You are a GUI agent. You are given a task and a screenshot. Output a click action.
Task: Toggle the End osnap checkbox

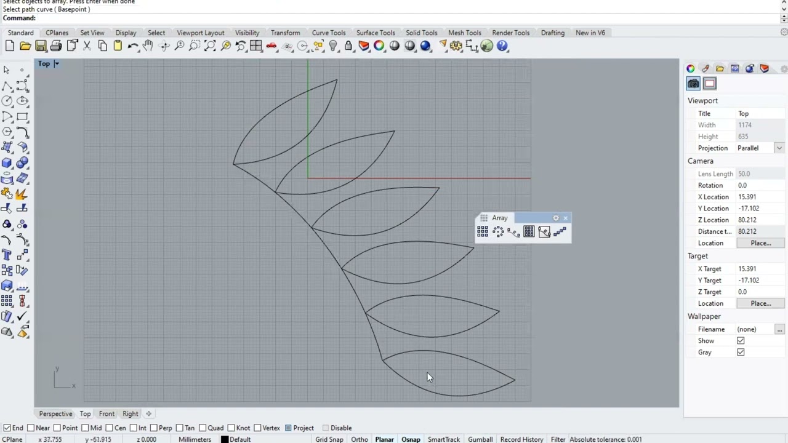coord(7,428)
